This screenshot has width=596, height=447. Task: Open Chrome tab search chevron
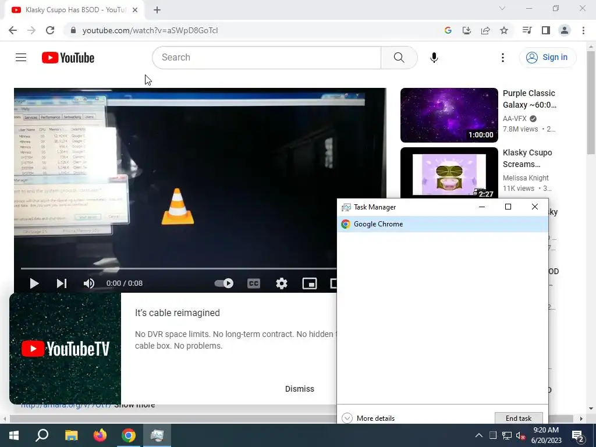pyautogui.click(x=502, y=8)
